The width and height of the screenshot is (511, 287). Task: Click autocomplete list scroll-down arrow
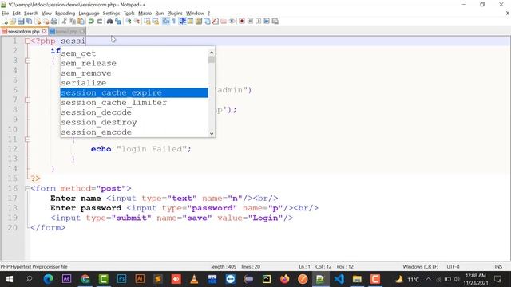click(212, 133)
